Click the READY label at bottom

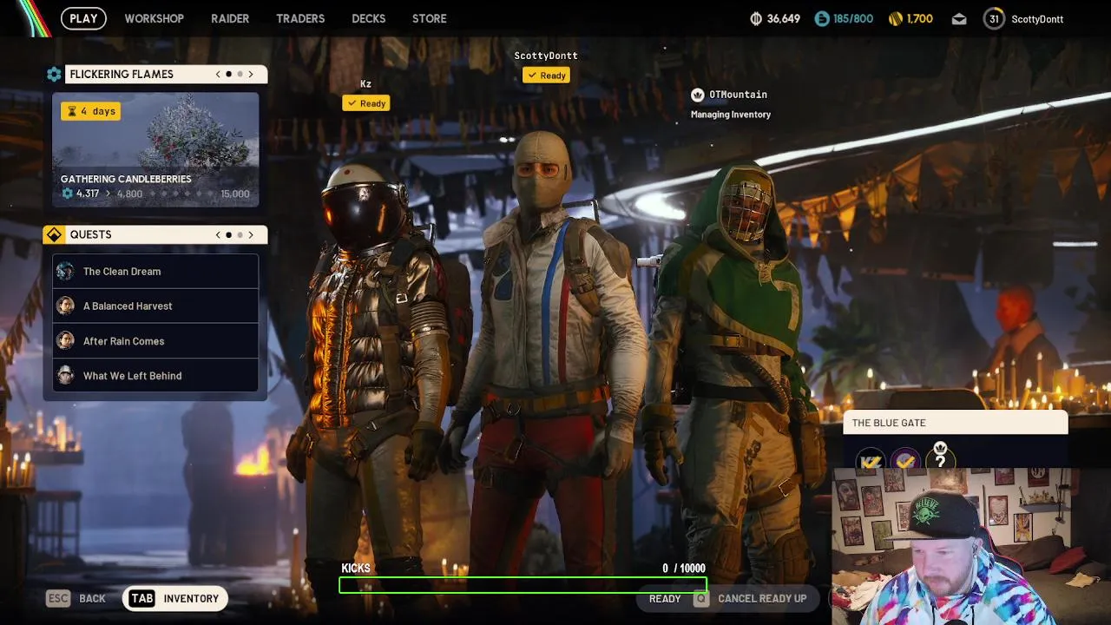point(665,599)
